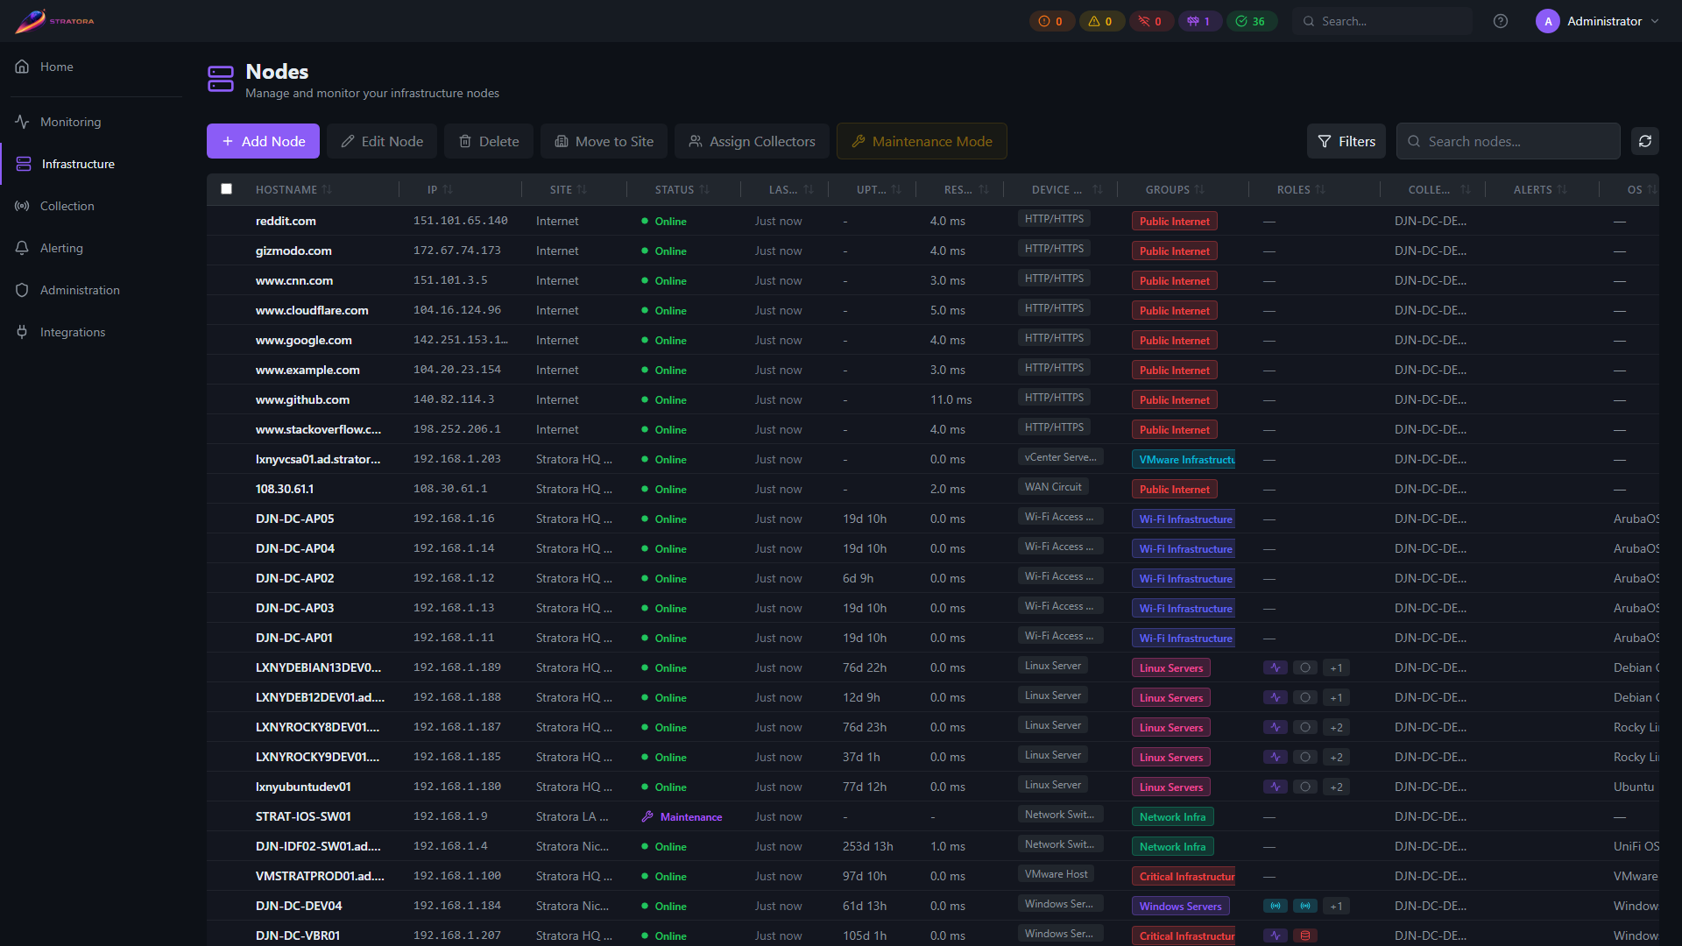
Task: Open the Alerting menu item
Action: coord(91,248)
